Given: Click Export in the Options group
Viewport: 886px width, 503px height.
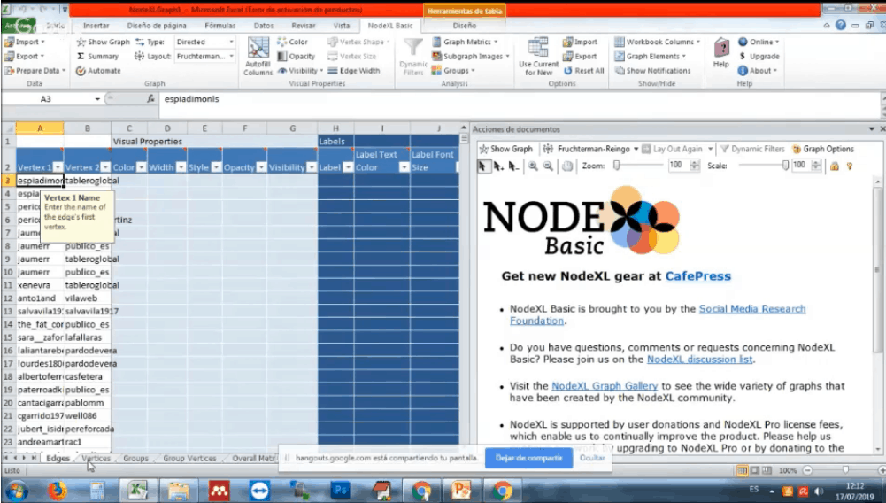Looking at the screenshot, I should [x=581, y=56].
